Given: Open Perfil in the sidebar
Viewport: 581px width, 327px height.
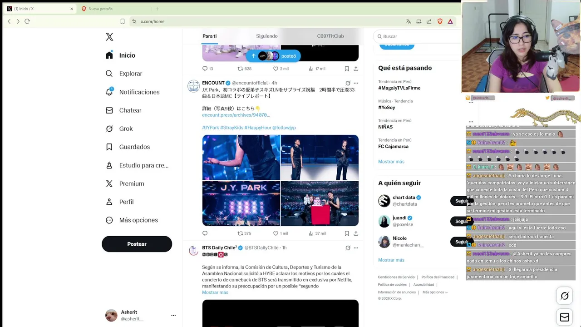Looking at the screenshot, I should pos(119,202).
